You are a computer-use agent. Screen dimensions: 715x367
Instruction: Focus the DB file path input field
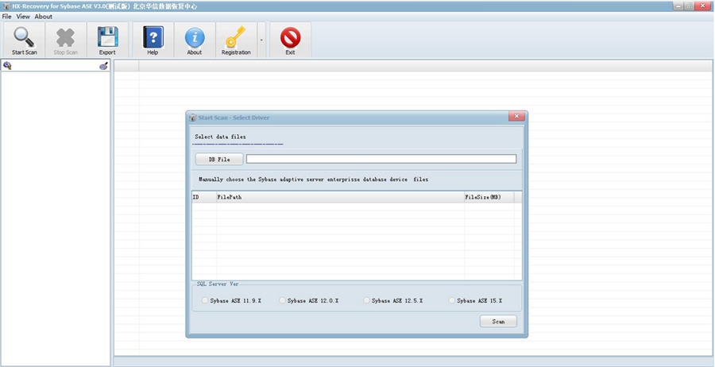(x=381, y=159)
